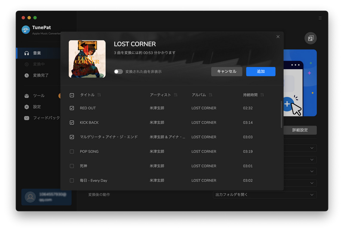Viewport: 344px width, 232px height.
Task: Expand the first dropdown chevron below 詳細設定
Action: tap(312, 148)
